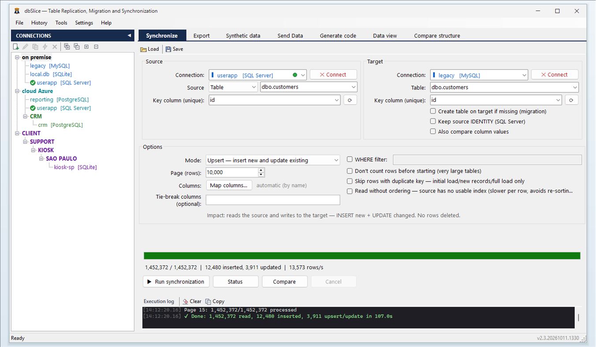Switch to the Export tab
This screenshot has width=596, height=347.
pyautogui.click(x=201, y=36)
